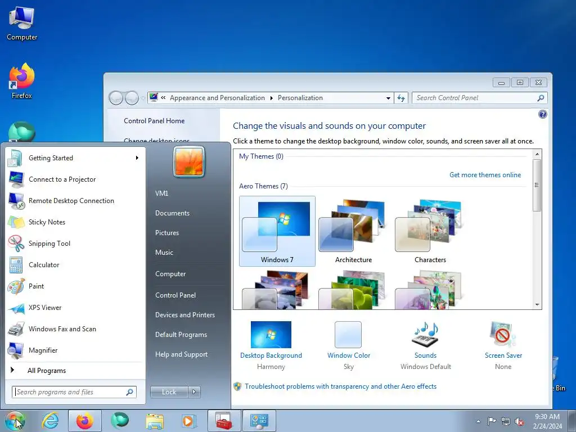Image resolution: width=576 pixels, height=432 pixels.
Task: Open Default Programs entry
Action: [181, 335]
